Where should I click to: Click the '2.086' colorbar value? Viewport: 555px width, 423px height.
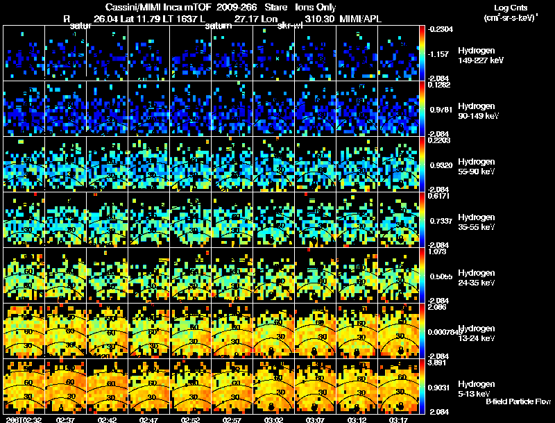437,307
